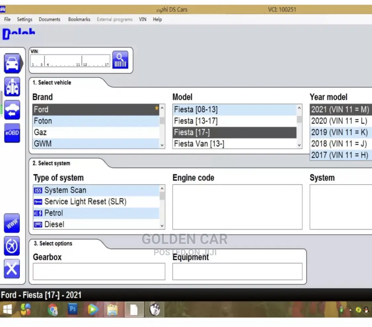Click the blue X exit icon
Viewport: 372px width, 327px height.
point(12,269)
